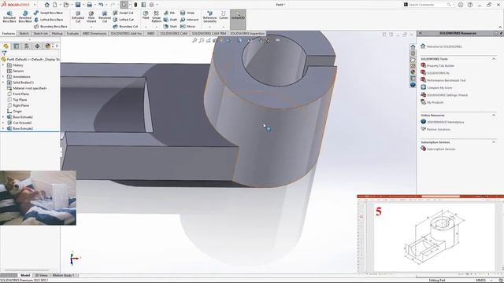Apply the Fillet tool
504x283 pixels.
146,15
